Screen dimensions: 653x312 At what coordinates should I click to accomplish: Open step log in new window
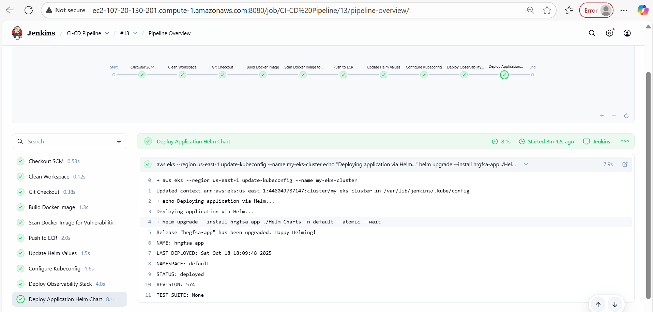coord(625,164)
